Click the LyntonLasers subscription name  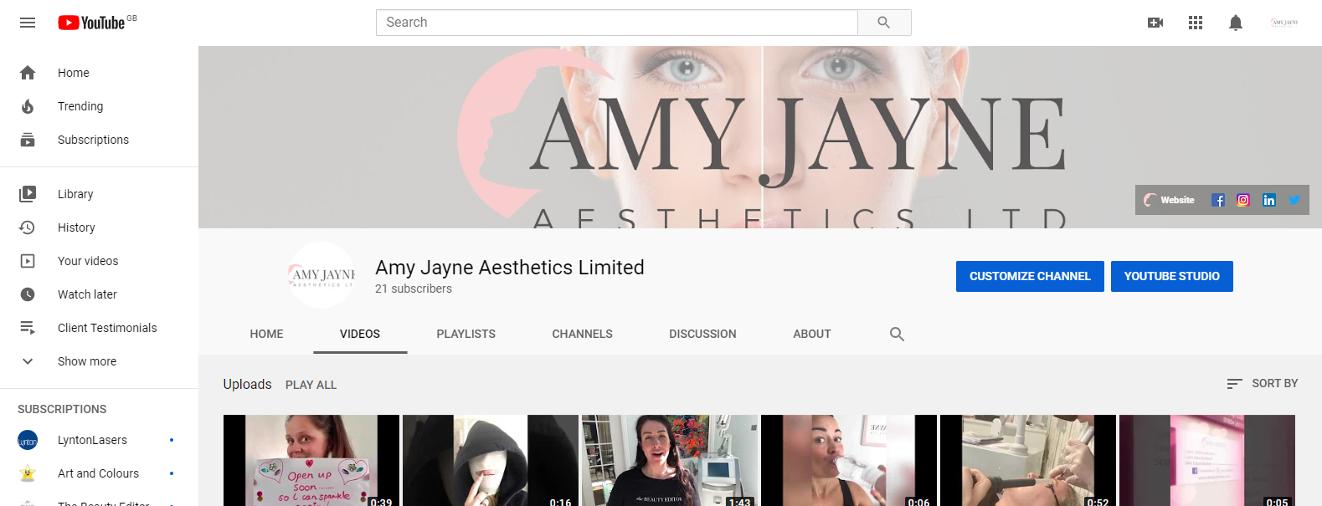point(92,440)
